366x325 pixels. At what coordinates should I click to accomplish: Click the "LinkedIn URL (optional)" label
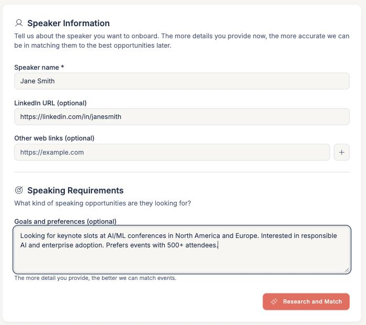point(50,103)
